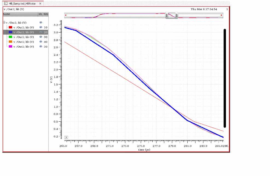Click the timestamp Thu Mar 8 17:34:54

click(x=204, y=9)
